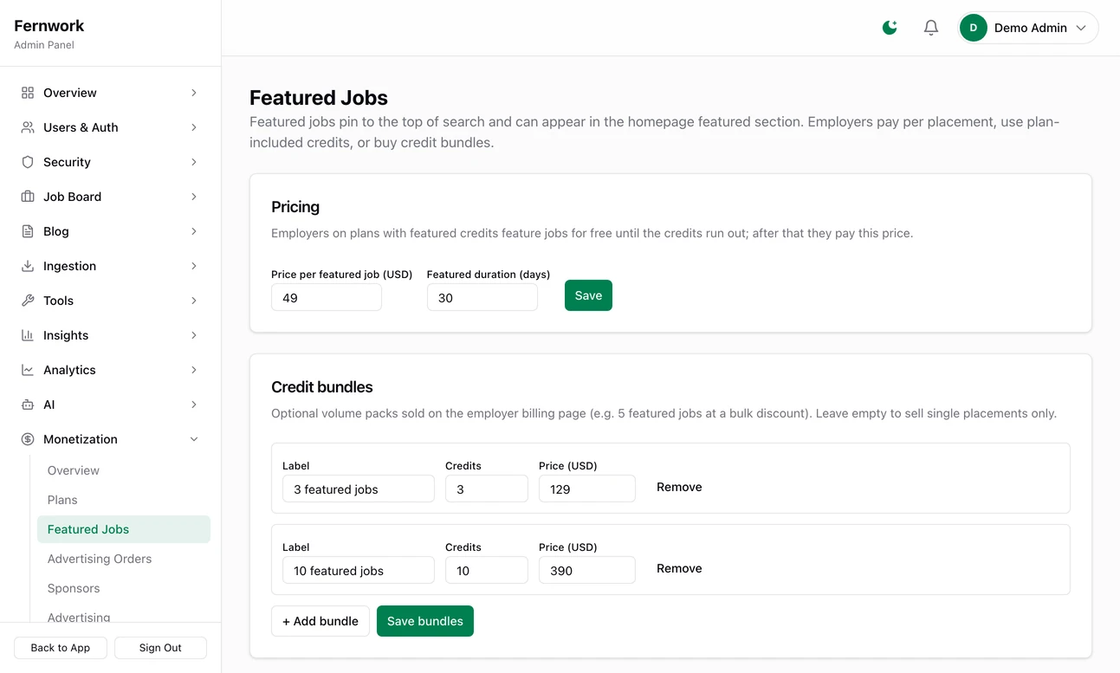1120x673 pixels.
Task: Save the pricing settings
Action: pyautogui.click(x=588, y=295)
